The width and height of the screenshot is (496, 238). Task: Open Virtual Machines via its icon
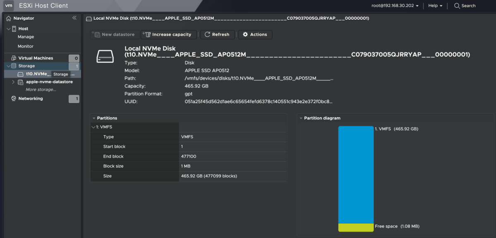[x=14, y=58]
